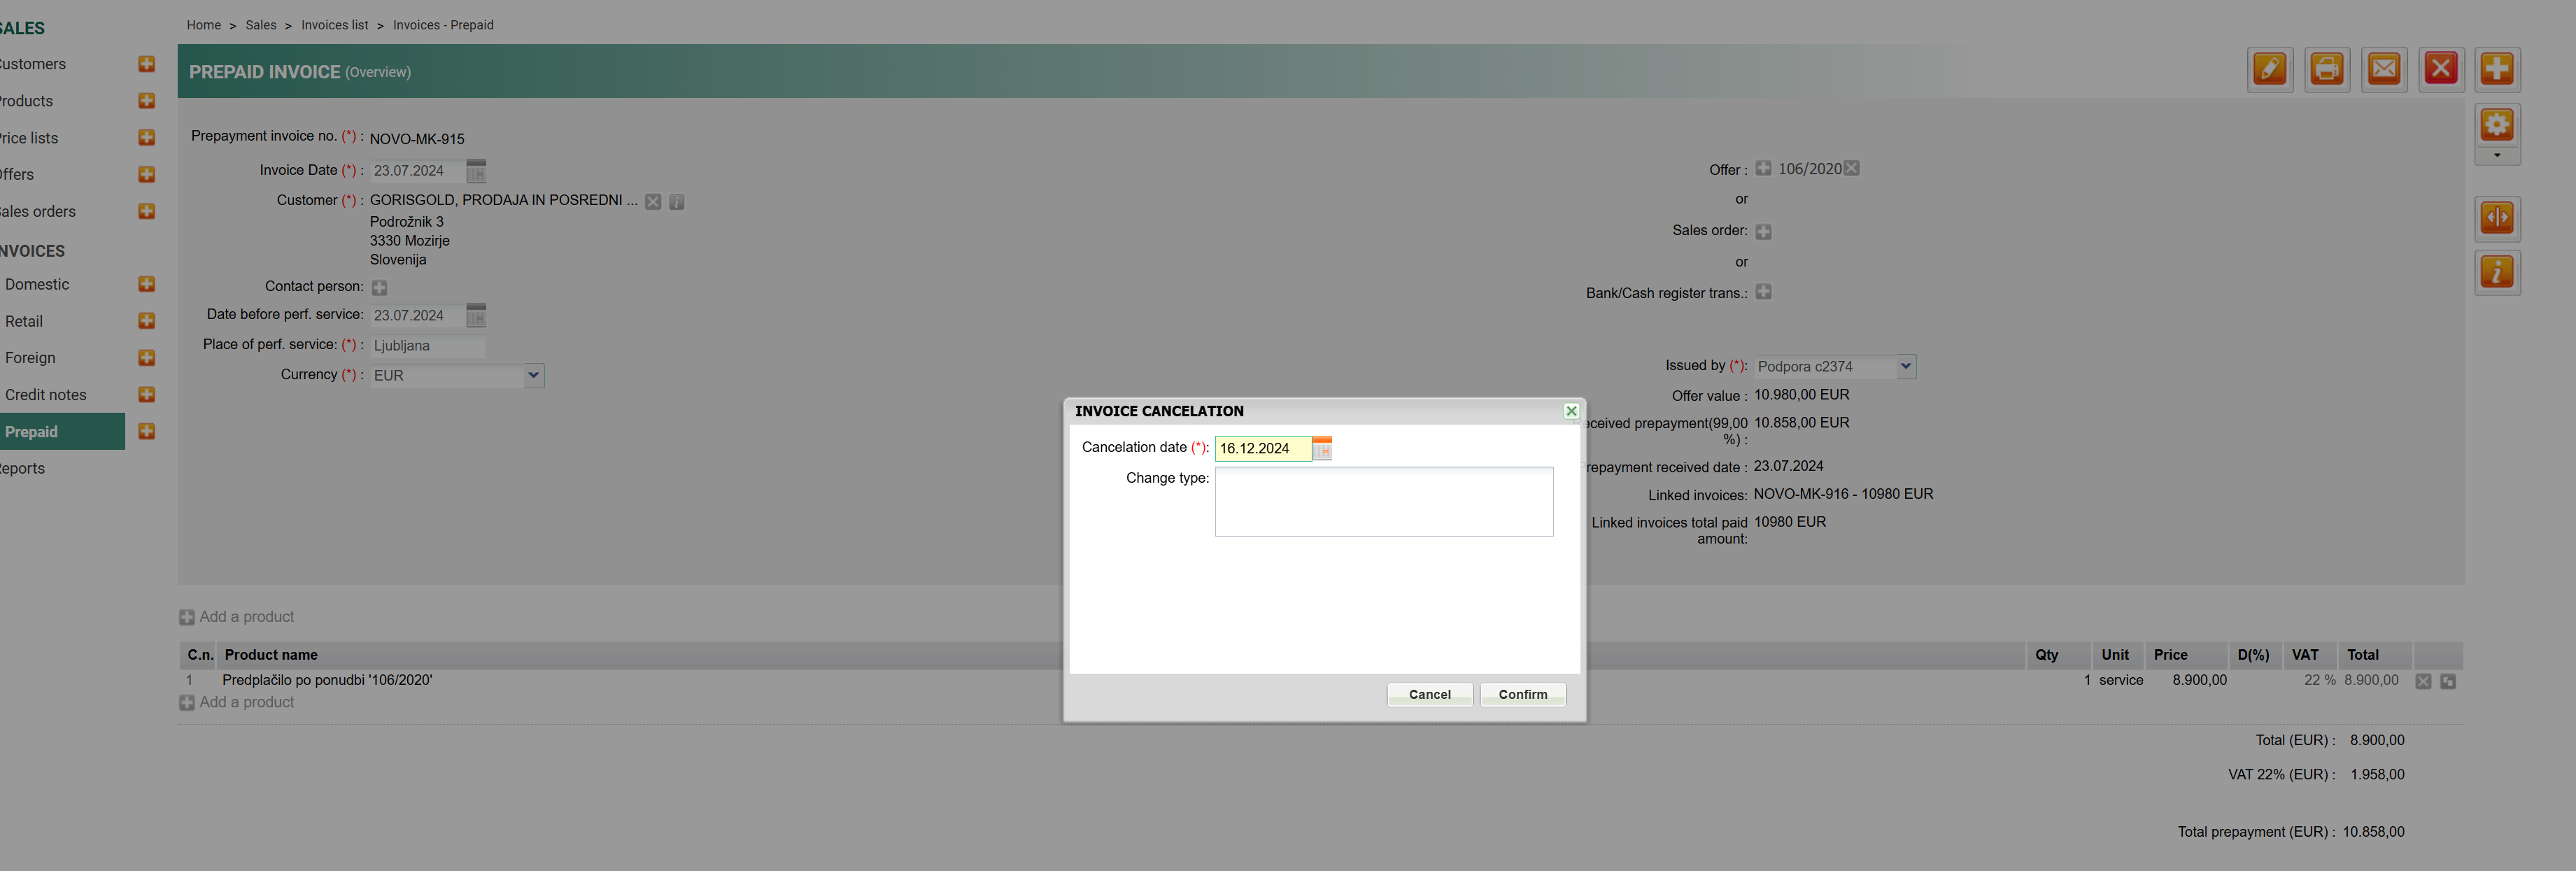Select Foreign invoices menu item
Screen dimensions: 2576x871
[30, 358]
